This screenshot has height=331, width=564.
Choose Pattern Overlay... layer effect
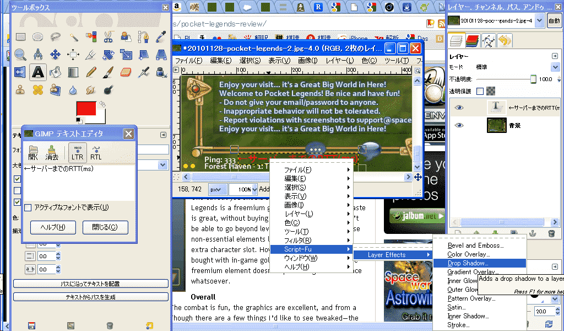[480, 298]
